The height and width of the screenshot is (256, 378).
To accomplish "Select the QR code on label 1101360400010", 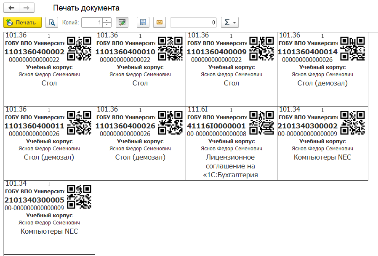I will (x=170, y=48).
